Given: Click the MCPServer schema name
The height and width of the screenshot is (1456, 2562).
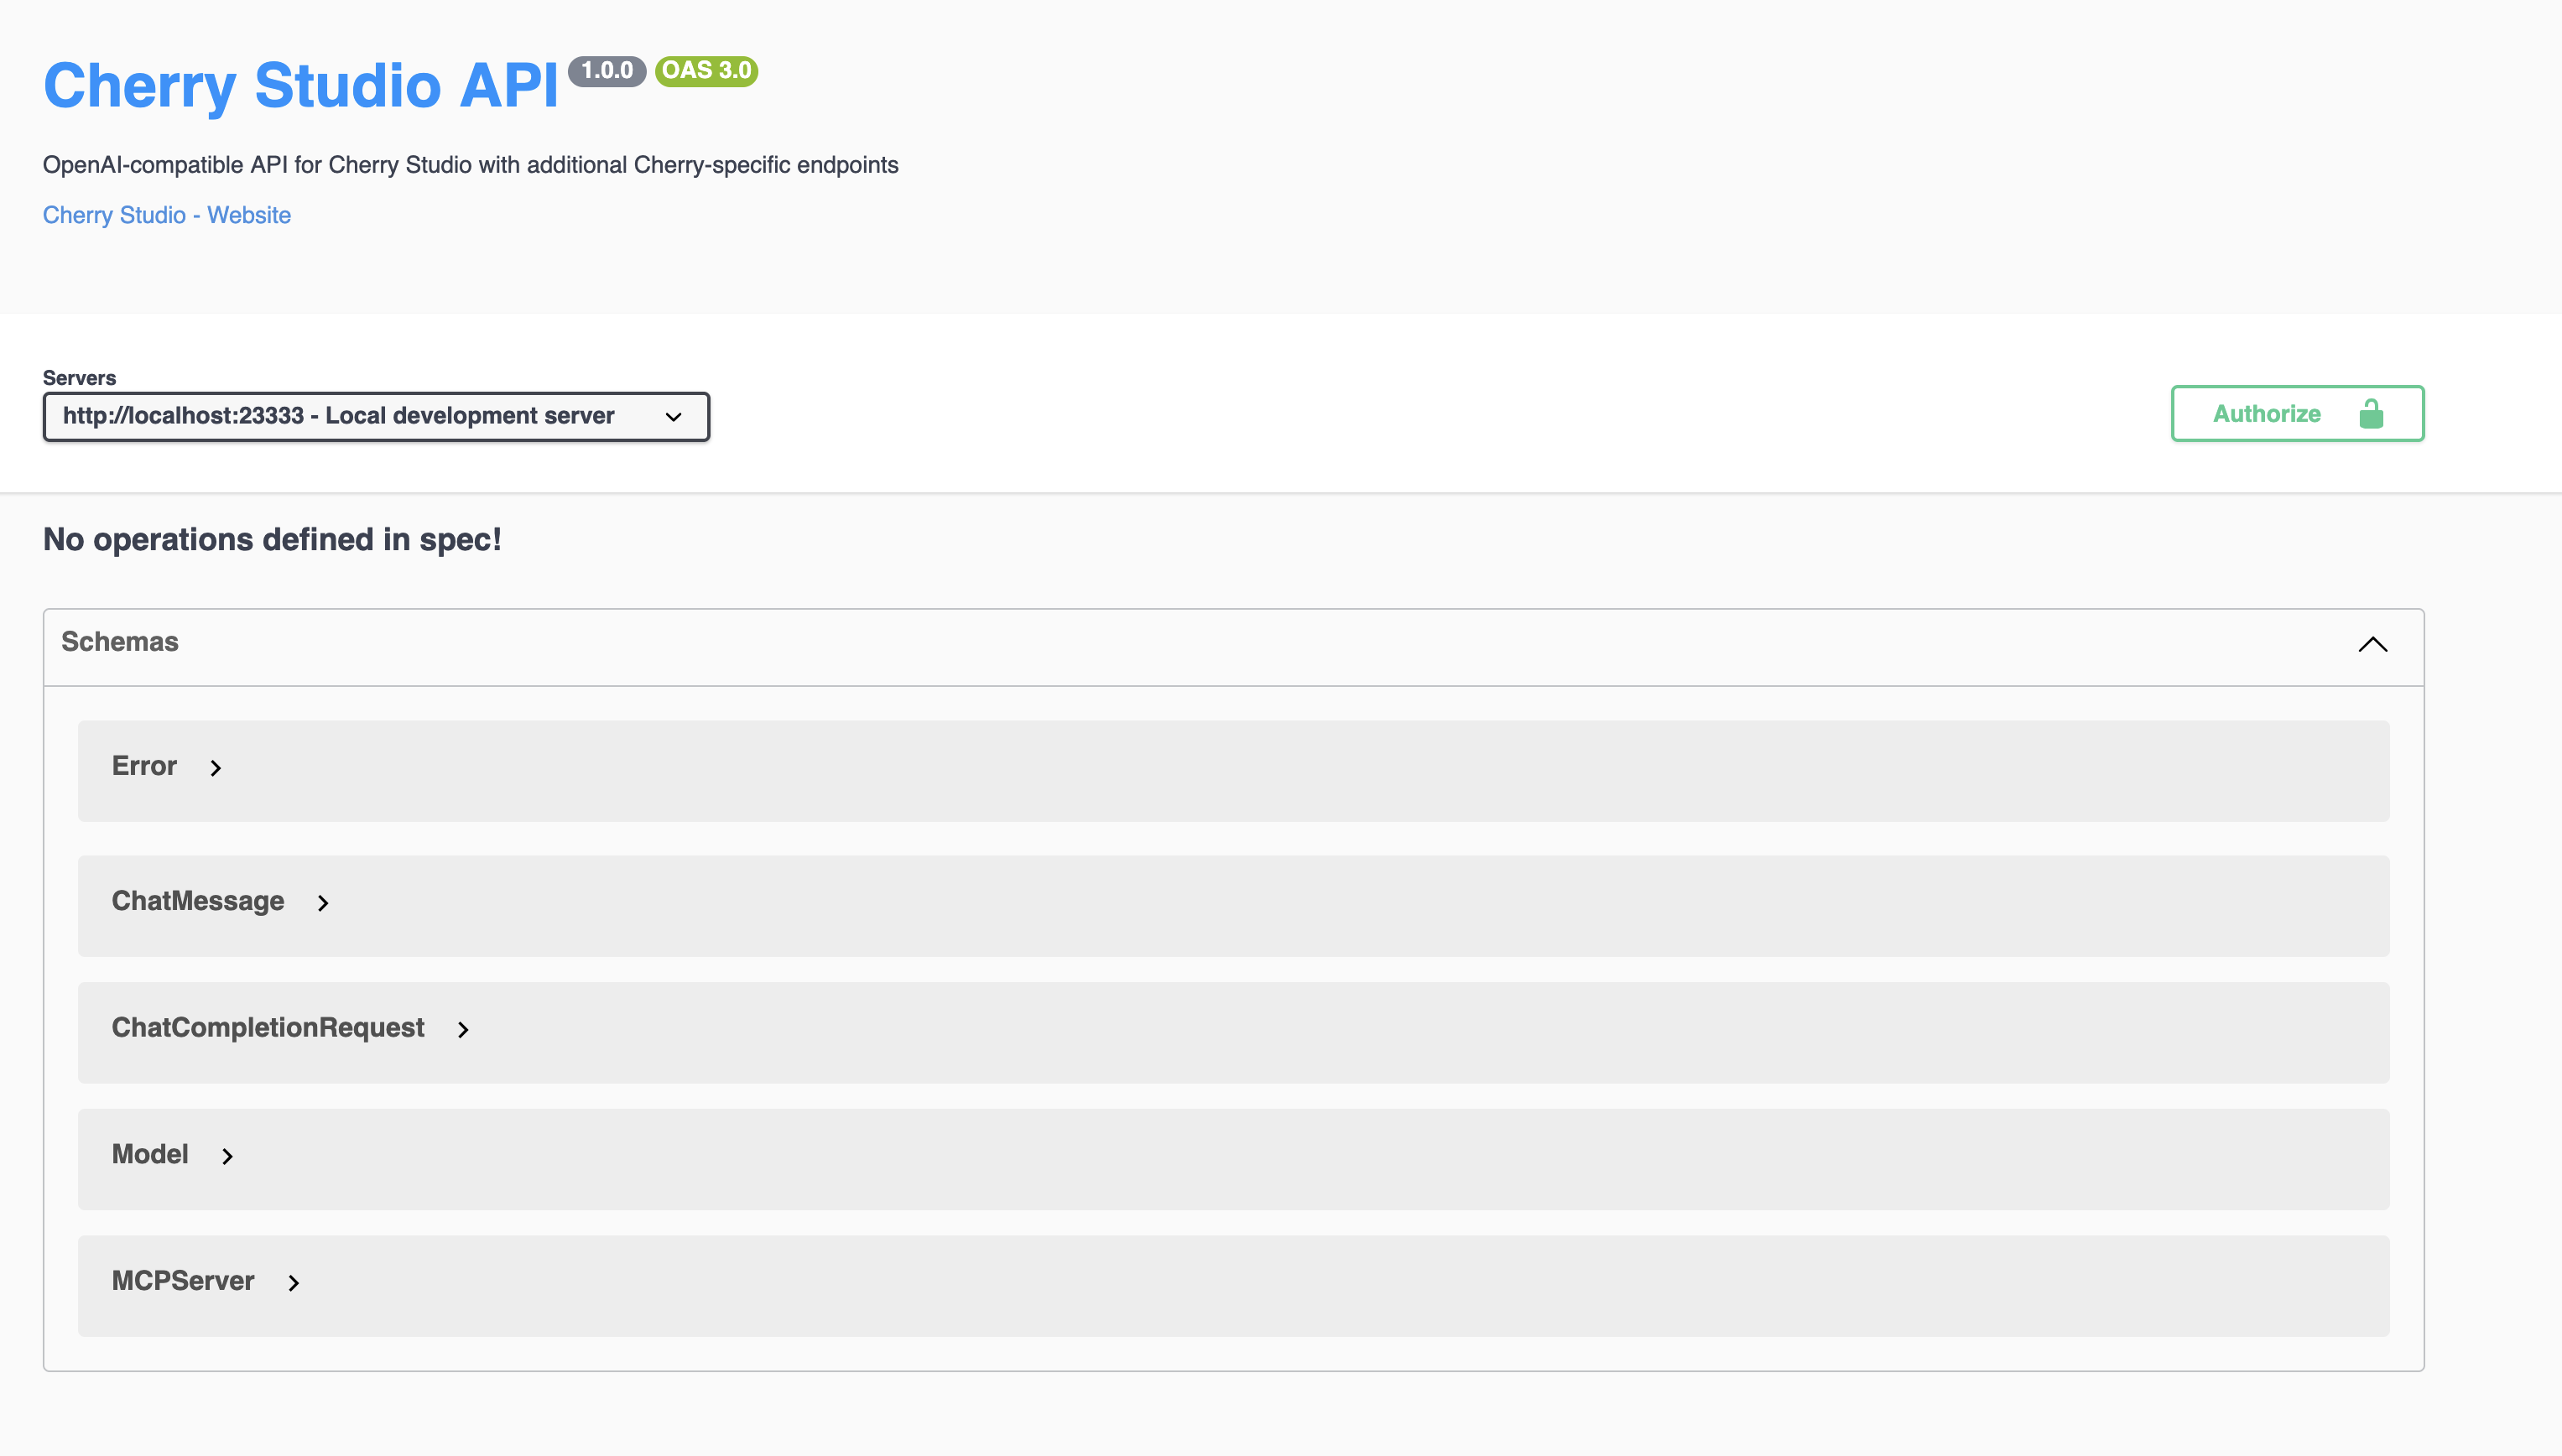Looking at the screenshot, I should (x=183, y=1281).
